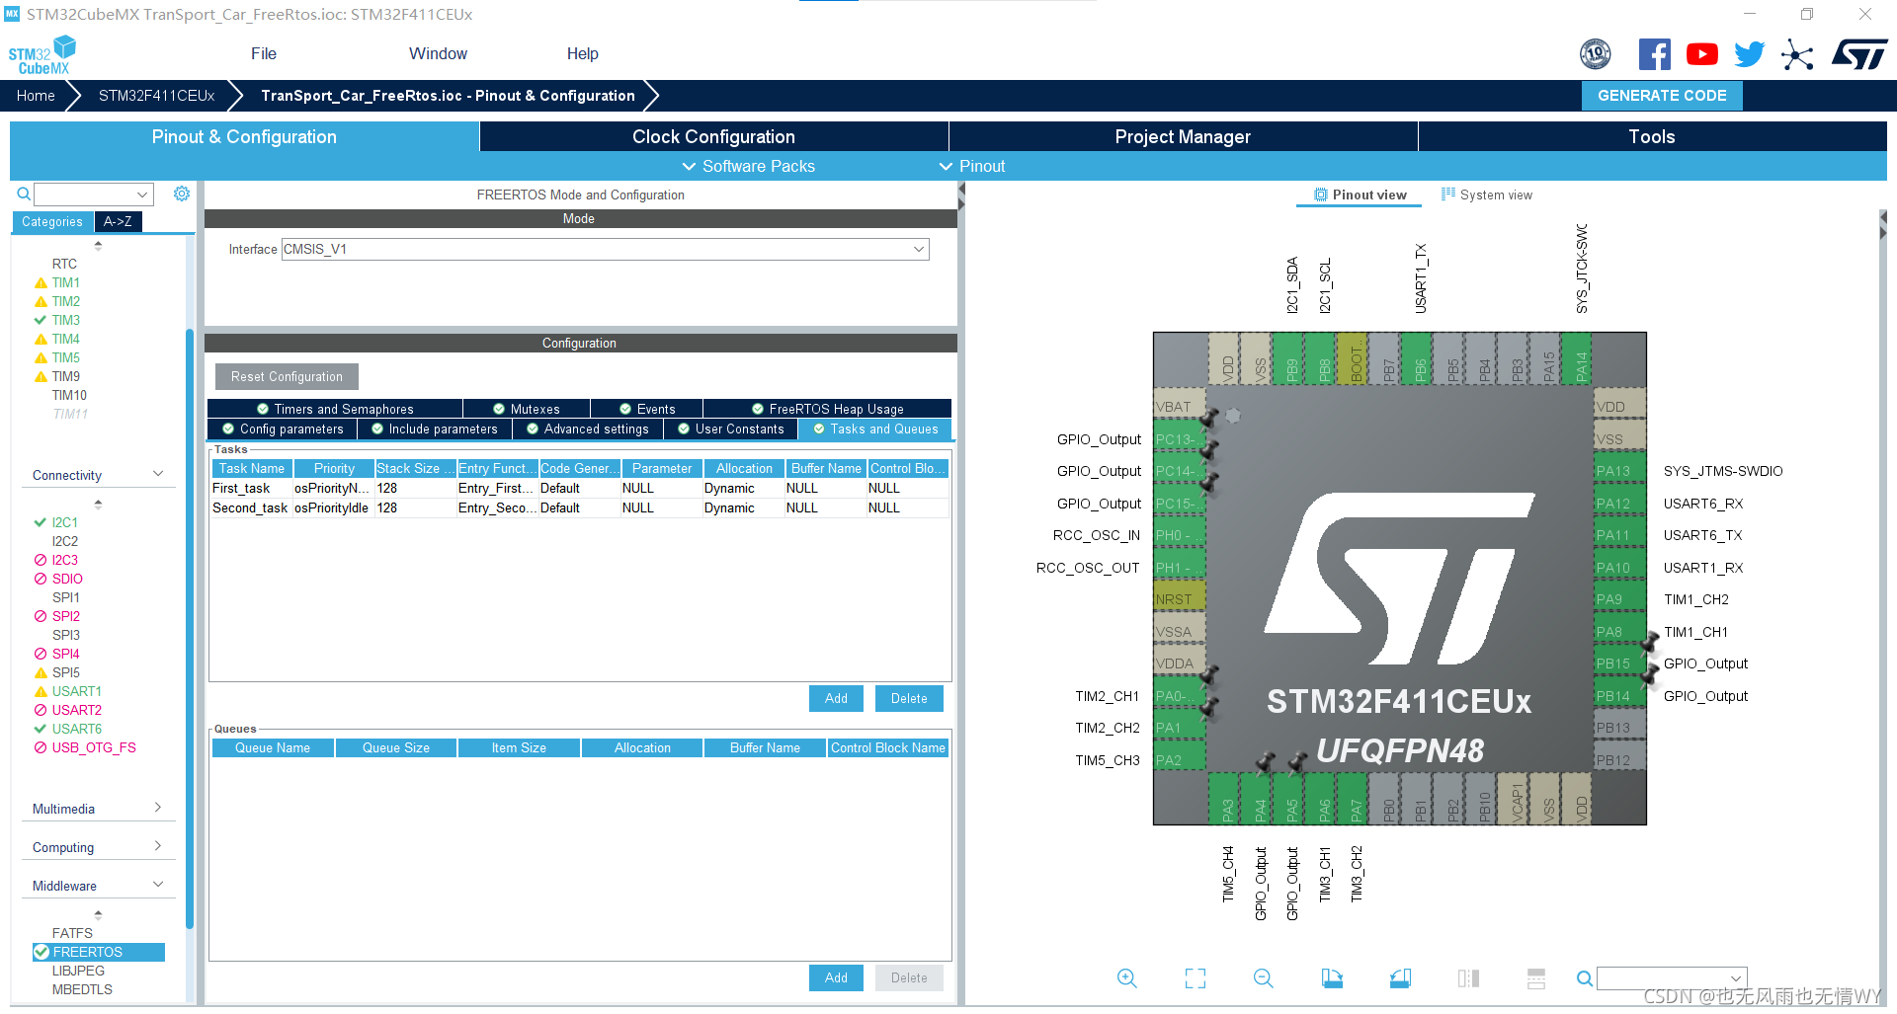Image resolution: width=1897 pixels, height=1014 pixels.
Task: Open the peripheral search combo box
Action: pos(94,195)
